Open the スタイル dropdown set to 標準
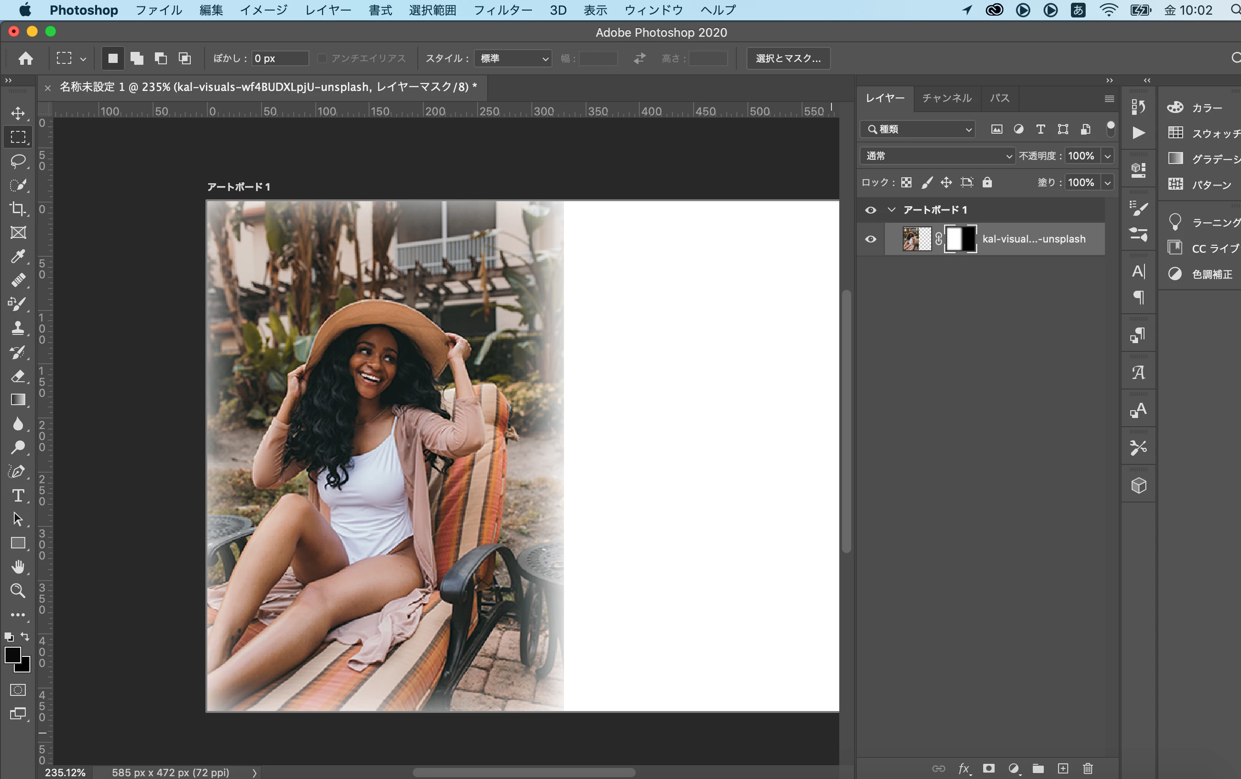Viewport: 1241px width, 779px height. tap(513, 58)
